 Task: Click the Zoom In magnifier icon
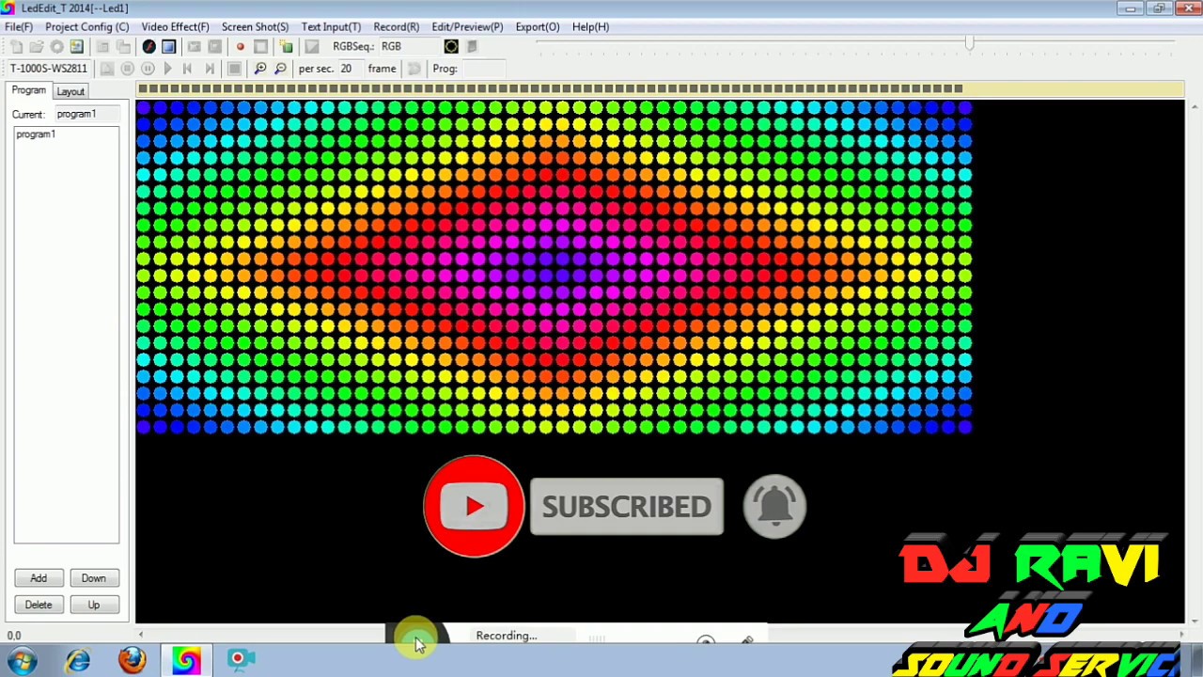pos(260,69)
